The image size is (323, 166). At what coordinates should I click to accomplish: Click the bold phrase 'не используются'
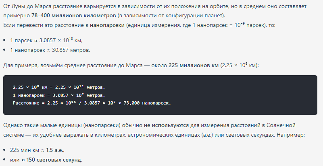(x=166, y=125)
